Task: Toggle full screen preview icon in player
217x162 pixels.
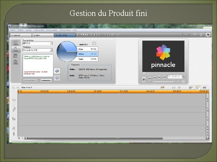Action: (183, 82)
